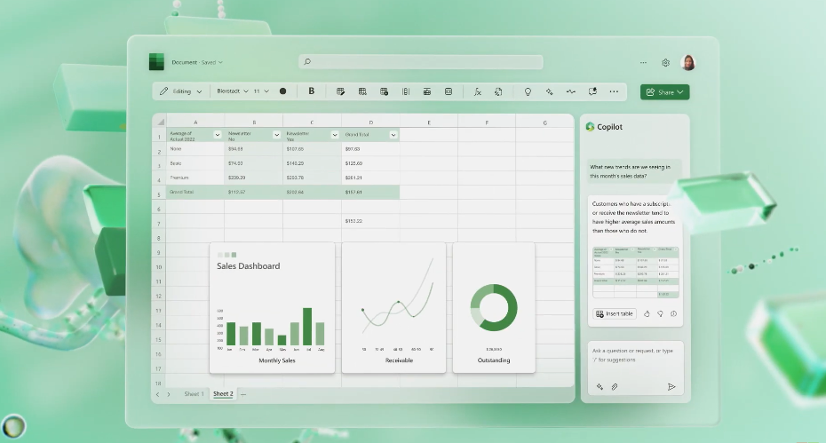This screenshot has height=443, width=826.
Task: Select the $107.65 cell
Action: coord(312,149)
